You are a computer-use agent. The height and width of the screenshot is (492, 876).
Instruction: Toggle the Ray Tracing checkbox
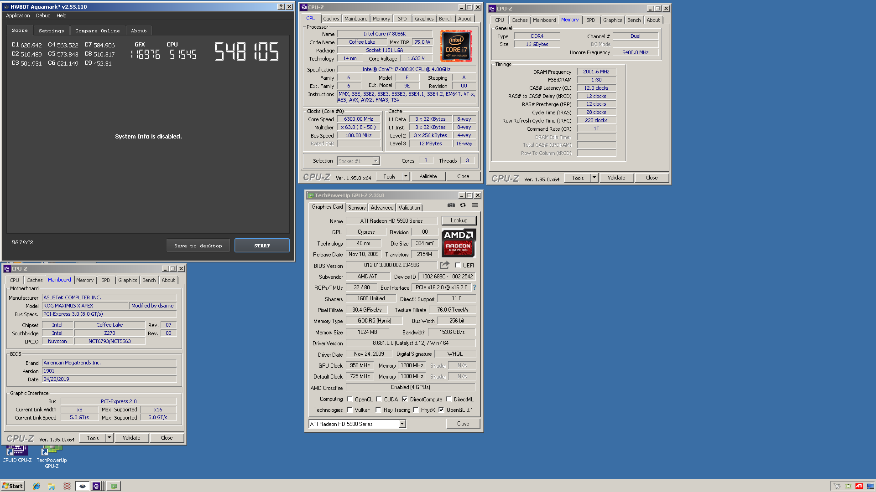[x=378, y=410]
